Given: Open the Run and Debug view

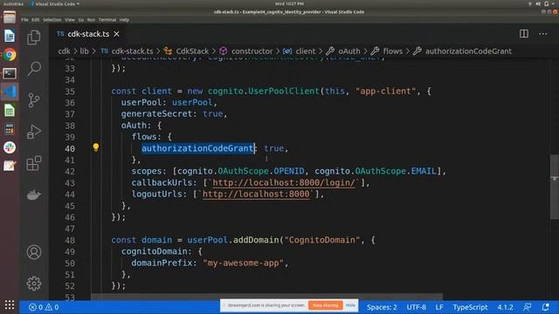Looking at the screenshot, I should [x=34, y=132].
